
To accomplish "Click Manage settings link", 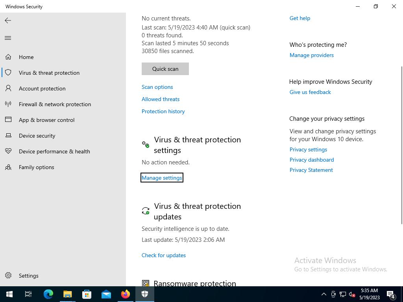I will coord(162,178).
